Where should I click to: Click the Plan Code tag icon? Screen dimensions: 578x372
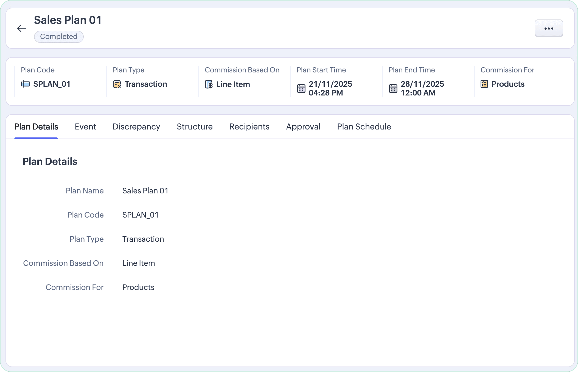coord(26,84)
